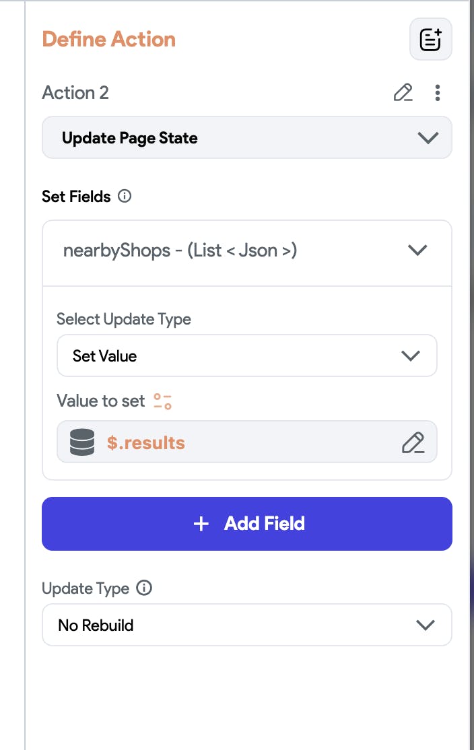Viewport: 474px width, 750px height.
Task: Click the database icon before $.results
Action: point(81,442)
